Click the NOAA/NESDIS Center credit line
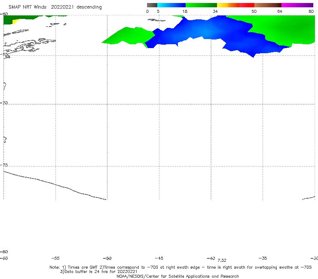Image resolution: width=318 pixels, height=279 pixels. 177,276
